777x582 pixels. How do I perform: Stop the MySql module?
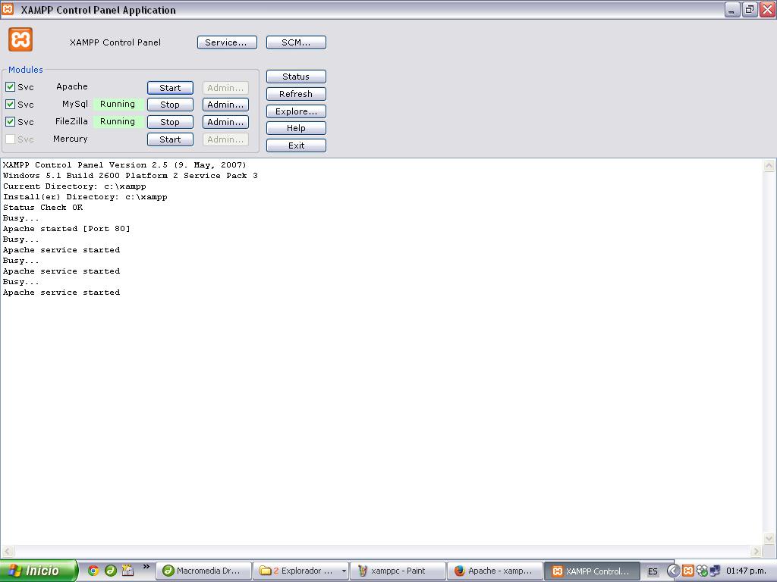pyautogui.click(x=170, y=105)
